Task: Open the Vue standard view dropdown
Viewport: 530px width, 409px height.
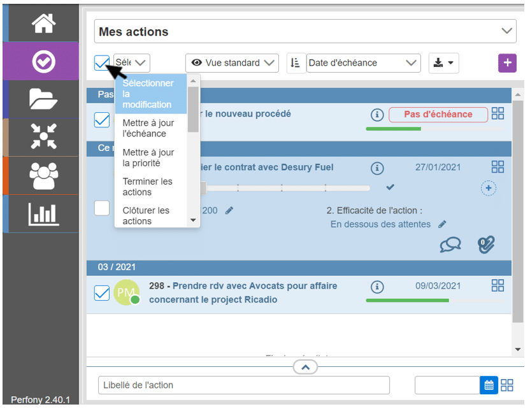Action: [x=233, y=63]
